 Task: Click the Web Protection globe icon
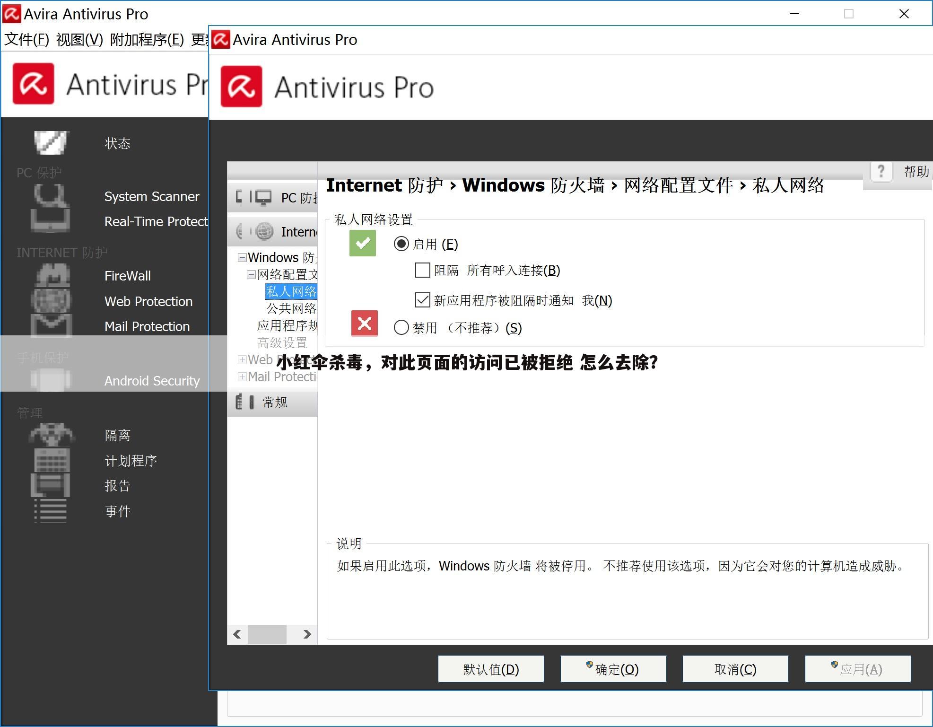click(51, 301)
